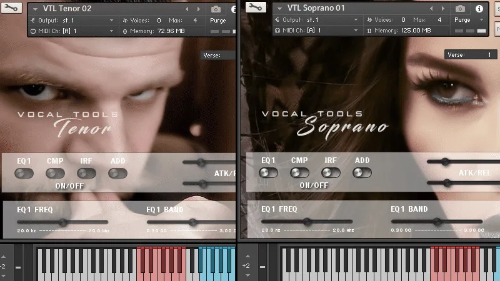This screenshot has height=281, width=500.
Task: Click the info icon on VTL Soprano 01
Action: click(x=479, y=9)
